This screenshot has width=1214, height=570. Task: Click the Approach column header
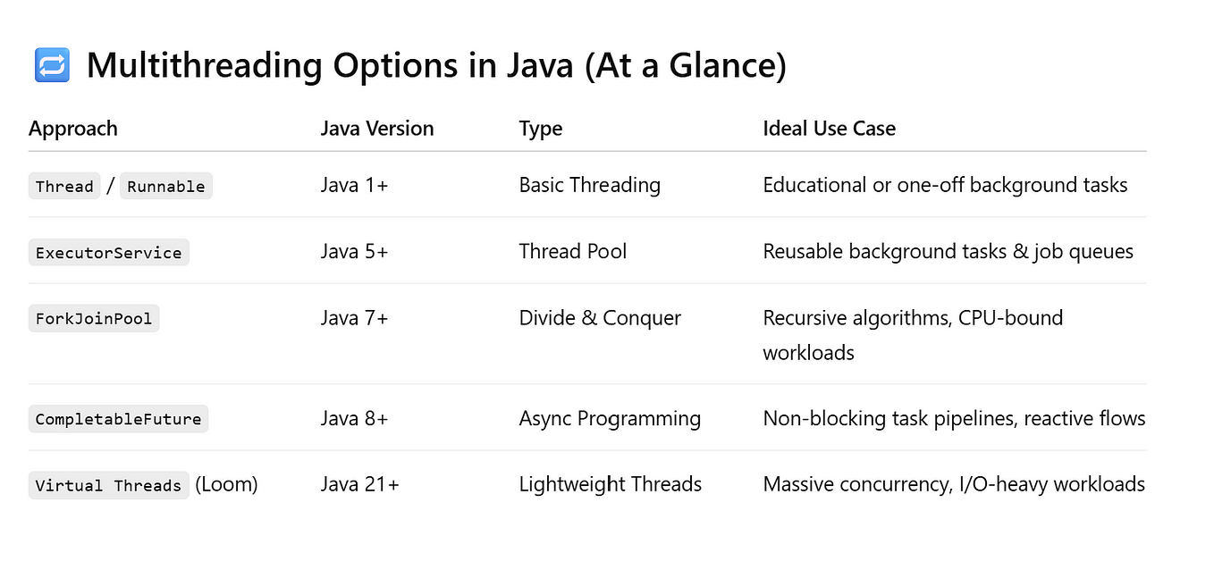[73, 129]
